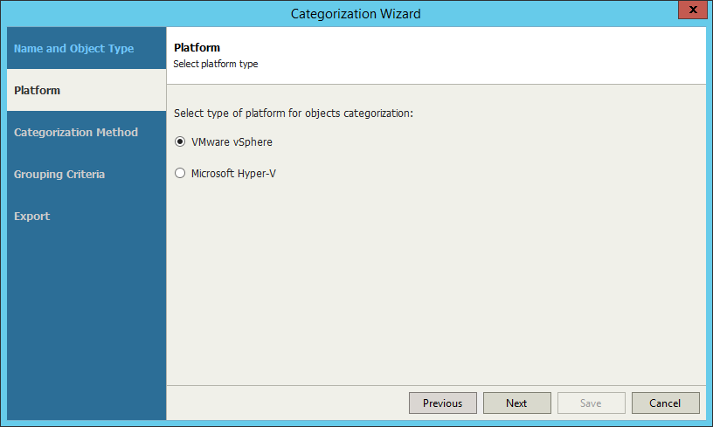Click the bold Platform heading in the header

click(x=197, y=48)
